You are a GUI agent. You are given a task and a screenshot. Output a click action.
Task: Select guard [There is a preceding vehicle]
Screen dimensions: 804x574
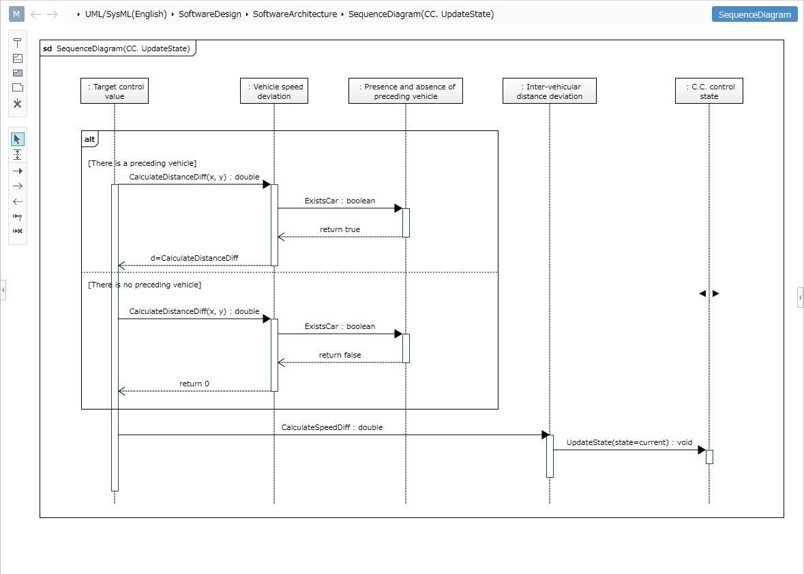(x=142, y=163)
